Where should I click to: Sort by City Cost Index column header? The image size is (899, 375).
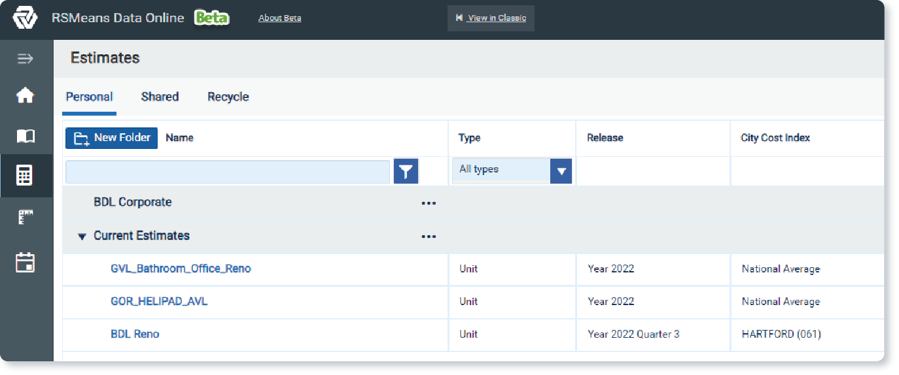775,138
